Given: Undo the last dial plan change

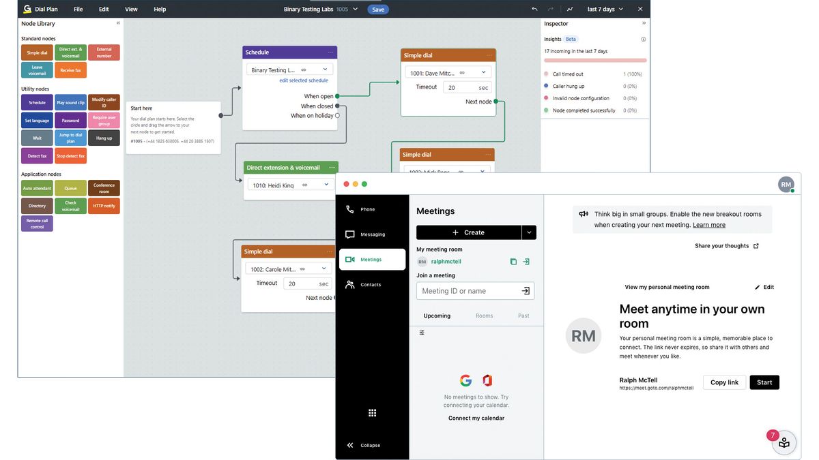Looking at the screenshot, I should [x=534, y=10].
